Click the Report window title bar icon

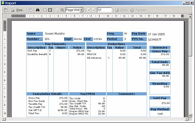point(3,3)
